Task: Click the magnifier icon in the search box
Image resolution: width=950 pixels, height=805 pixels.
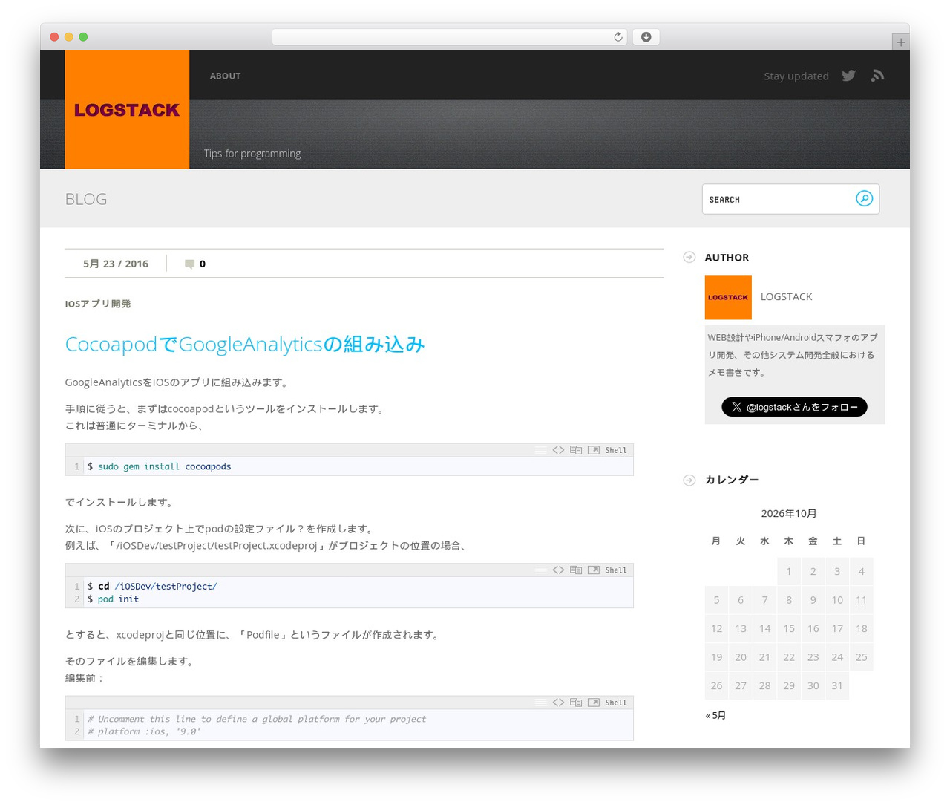Action: pos(864,198)
